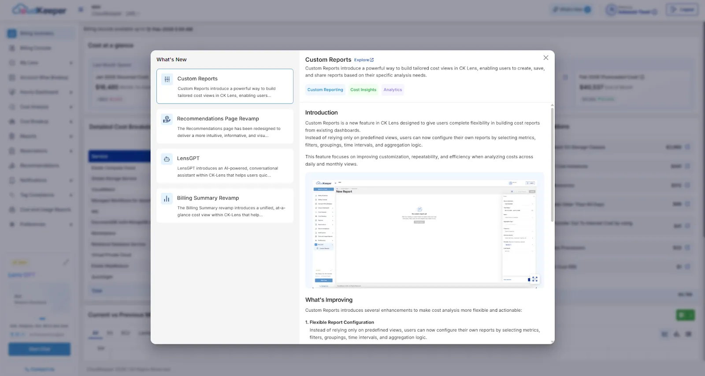Select the Custom Reports sliders icon

click(x=167, y=79)
